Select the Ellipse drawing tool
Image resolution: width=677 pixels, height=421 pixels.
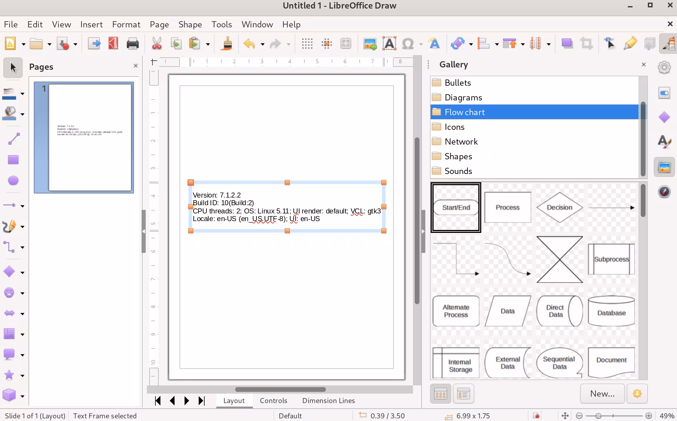[13, 180]
